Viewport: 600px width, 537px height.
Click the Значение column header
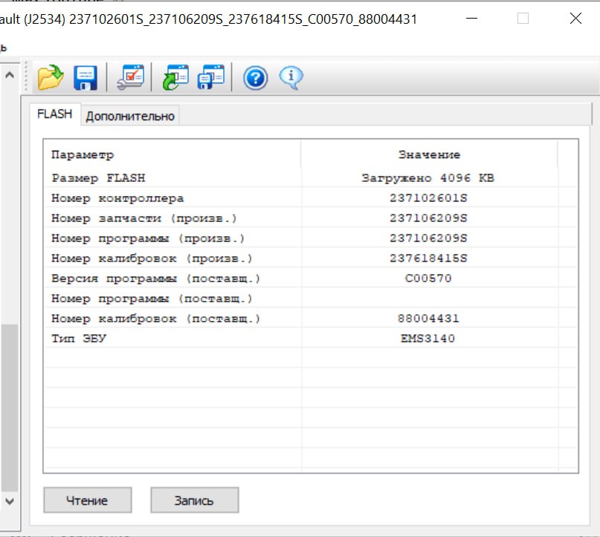pos(429,154)
